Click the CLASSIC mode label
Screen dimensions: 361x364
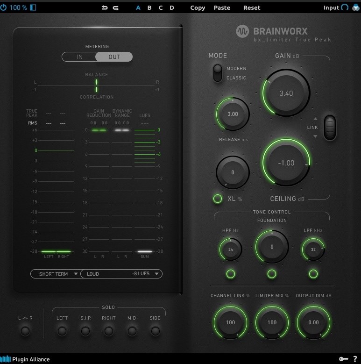(236, 78)
